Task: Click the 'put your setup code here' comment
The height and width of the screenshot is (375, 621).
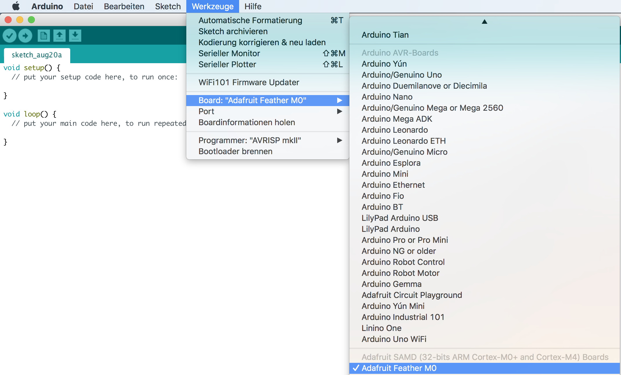Action: coord(95,77)
